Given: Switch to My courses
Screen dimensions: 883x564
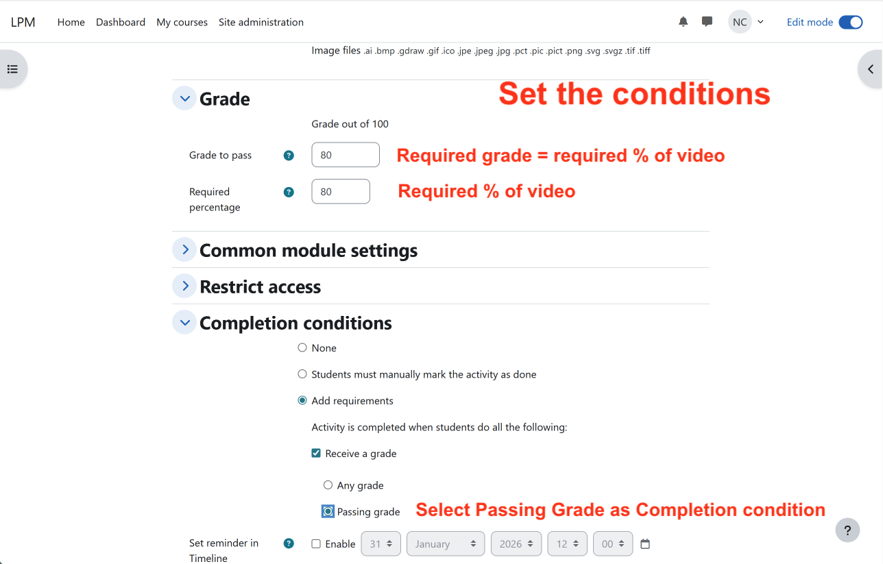Looking at the screenshot, I should pos(182,21).
